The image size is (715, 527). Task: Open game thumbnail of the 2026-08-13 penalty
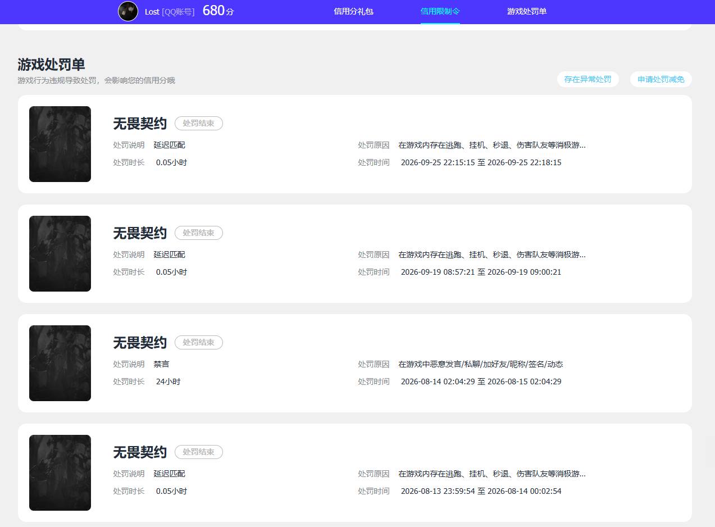coord(60,473)
